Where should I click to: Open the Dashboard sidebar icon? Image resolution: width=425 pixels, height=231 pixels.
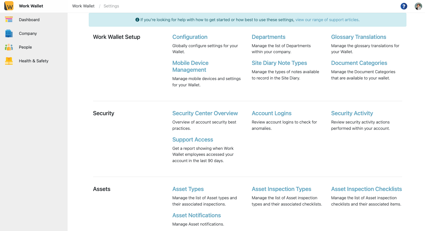[x=9, y=20]
